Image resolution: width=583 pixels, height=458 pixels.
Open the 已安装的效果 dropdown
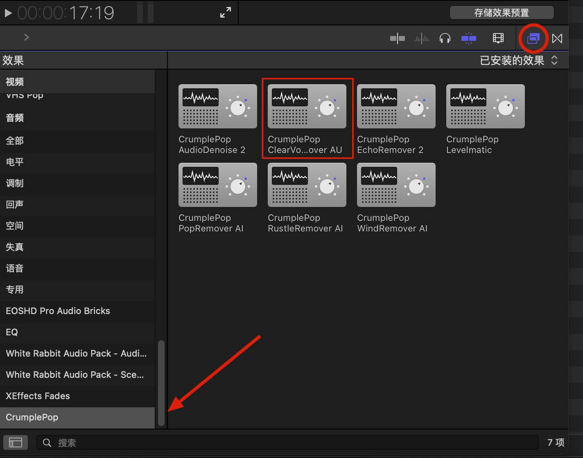click(519, 61)
